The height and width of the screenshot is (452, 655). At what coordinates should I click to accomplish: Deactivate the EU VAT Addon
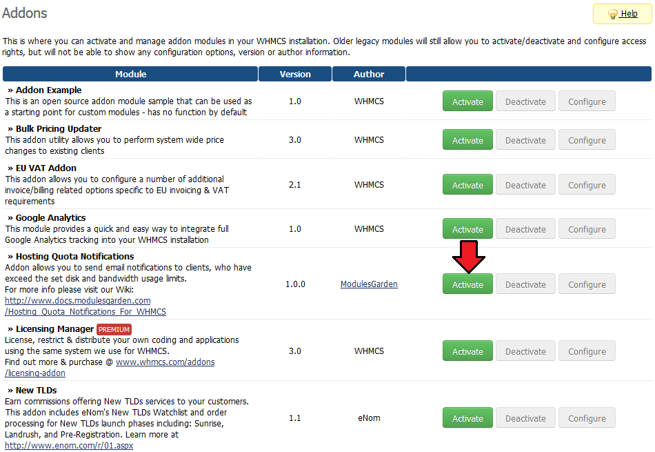point(525,184)
